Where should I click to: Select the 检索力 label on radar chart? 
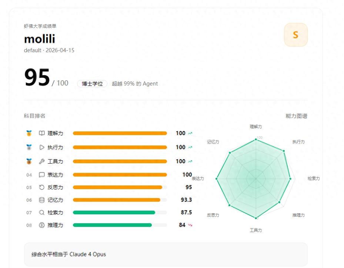tap(313, 178)
